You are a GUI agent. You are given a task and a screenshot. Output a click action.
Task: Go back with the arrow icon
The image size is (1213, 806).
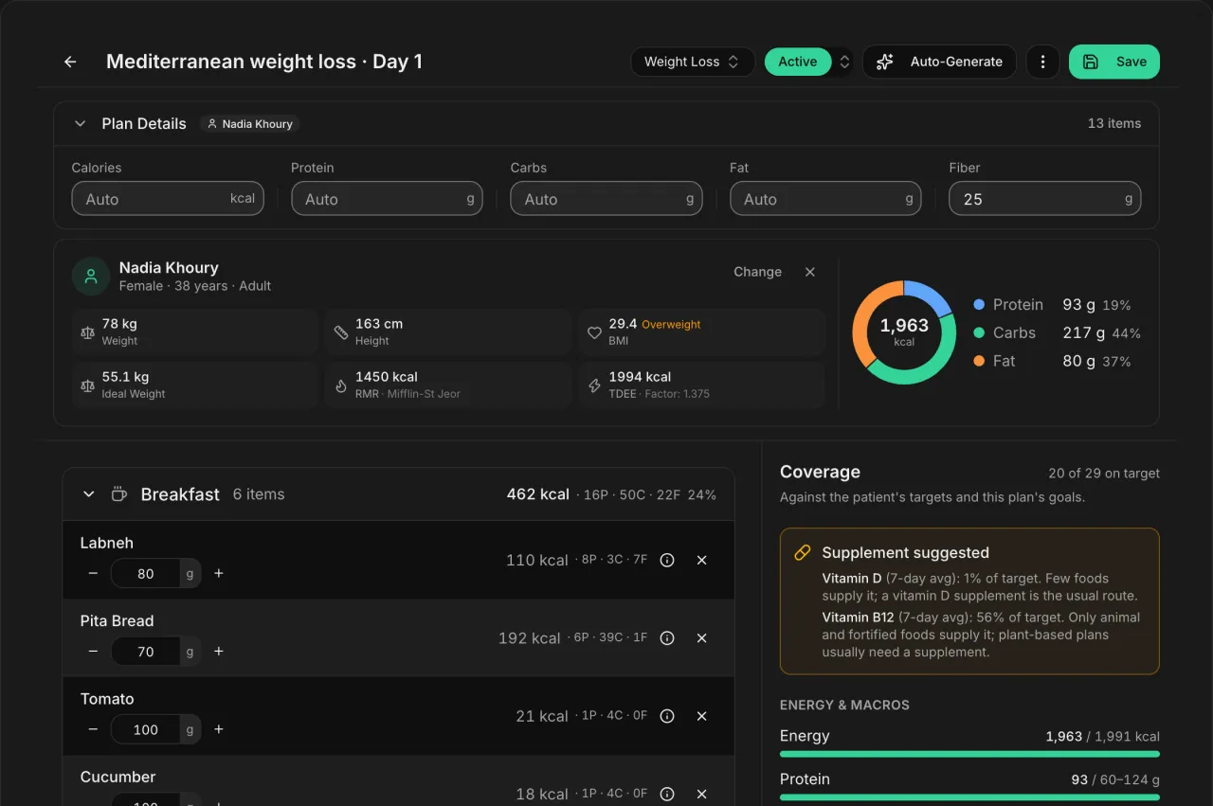click(x=70, y=62)
